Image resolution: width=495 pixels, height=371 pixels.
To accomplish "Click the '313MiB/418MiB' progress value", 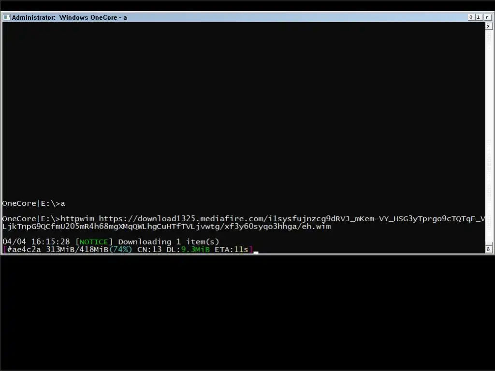I will 77,250.
